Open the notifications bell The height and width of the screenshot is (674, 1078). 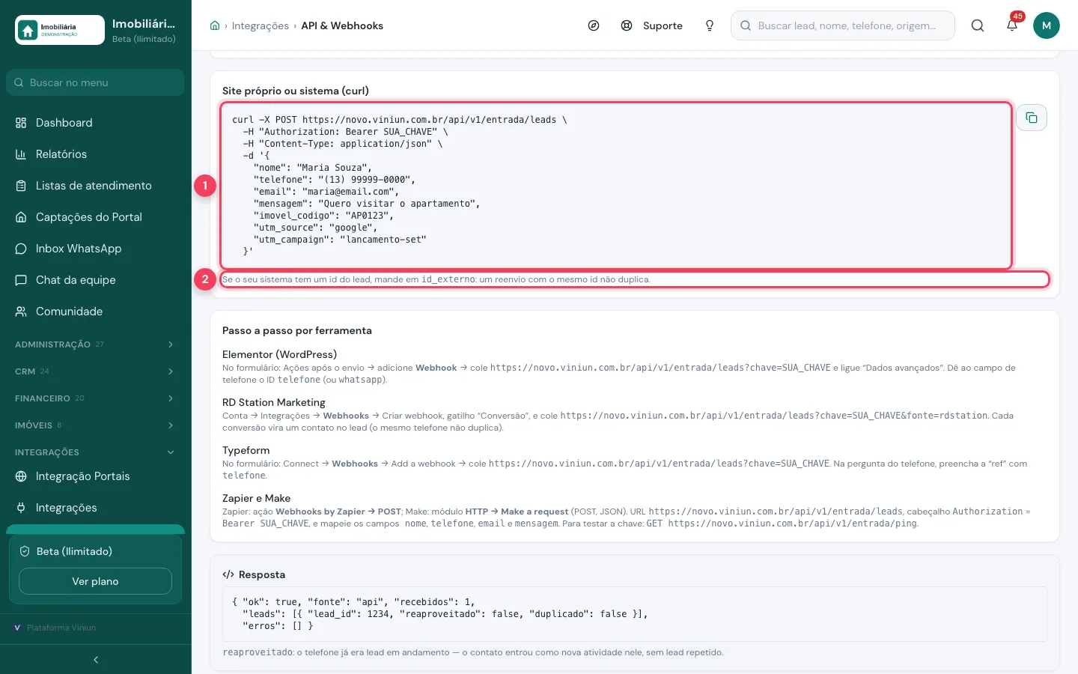coord(1012,25)
